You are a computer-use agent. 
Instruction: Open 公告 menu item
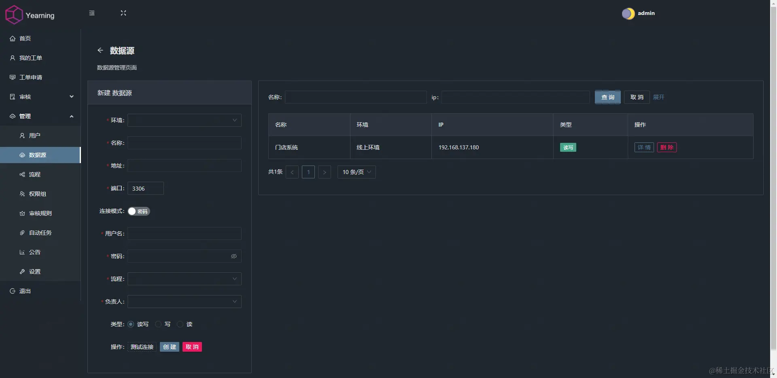40,252
